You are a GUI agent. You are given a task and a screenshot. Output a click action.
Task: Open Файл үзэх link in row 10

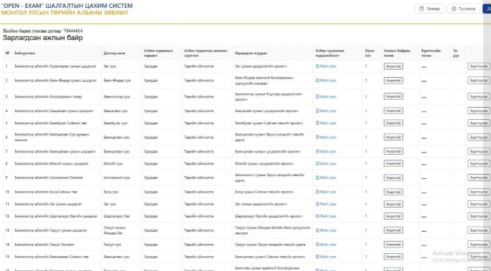coord(326,192)
